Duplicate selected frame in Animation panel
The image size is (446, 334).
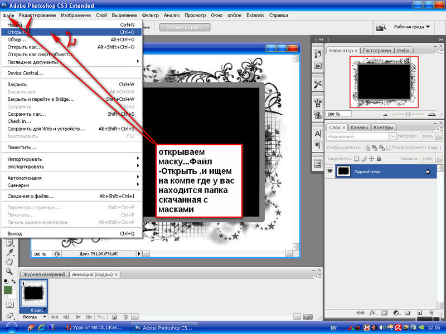(x=114, y=317)
